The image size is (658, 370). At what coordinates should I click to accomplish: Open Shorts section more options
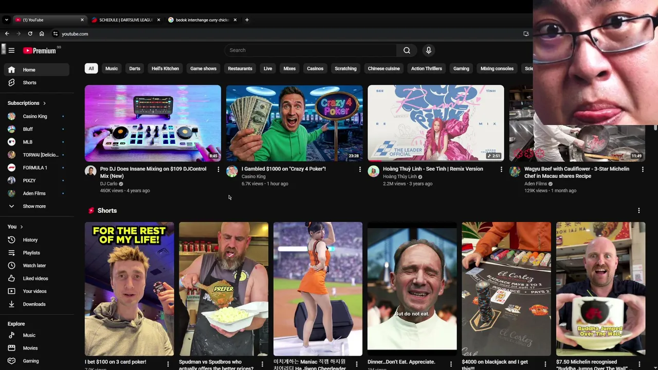pyautogui.click(x=638, y=211)
